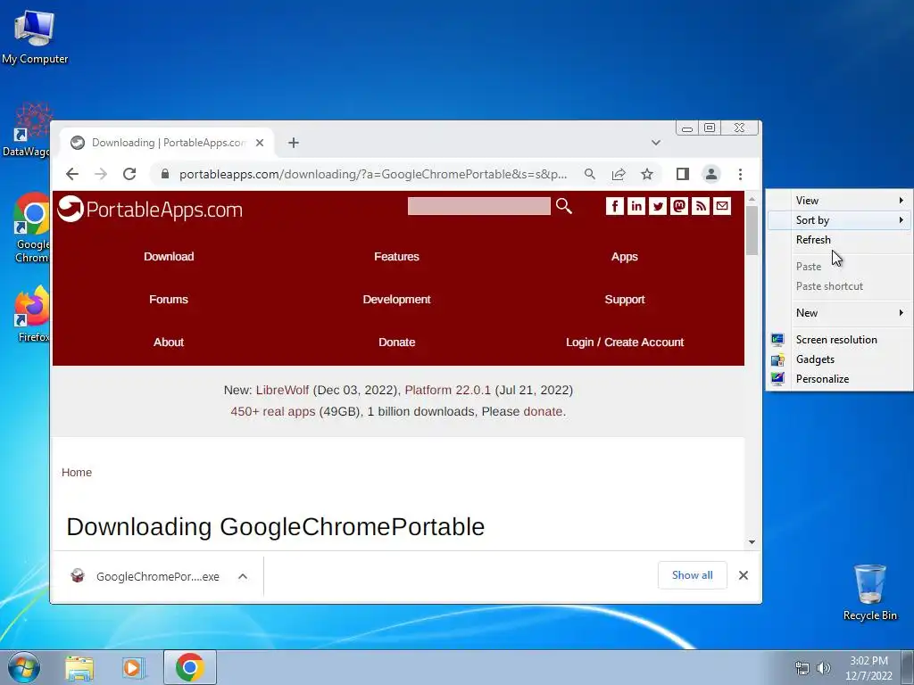Click the Chrome address bar URL

(373, 174)
